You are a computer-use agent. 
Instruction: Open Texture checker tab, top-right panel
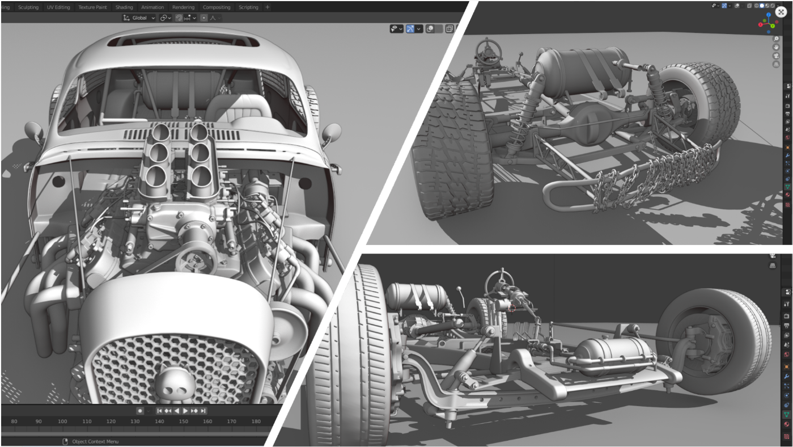788,204
